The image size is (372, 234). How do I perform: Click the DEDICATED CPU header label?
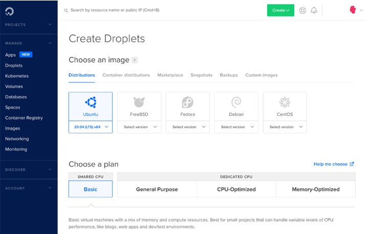click(x=236, y=177)
